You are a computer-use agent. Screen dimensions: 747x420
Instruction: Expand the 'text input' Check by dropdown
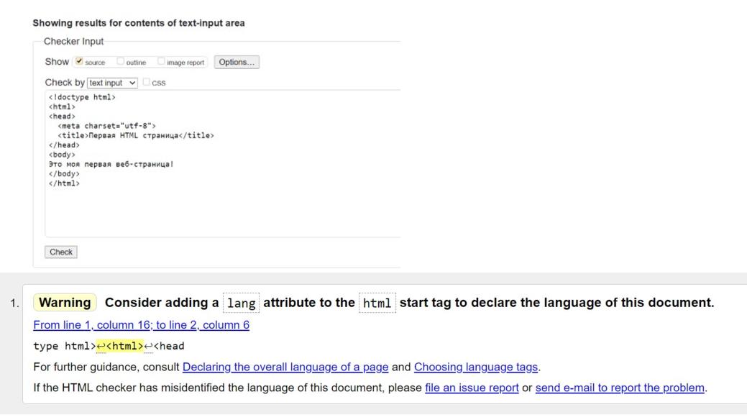(x=112, y=83)
